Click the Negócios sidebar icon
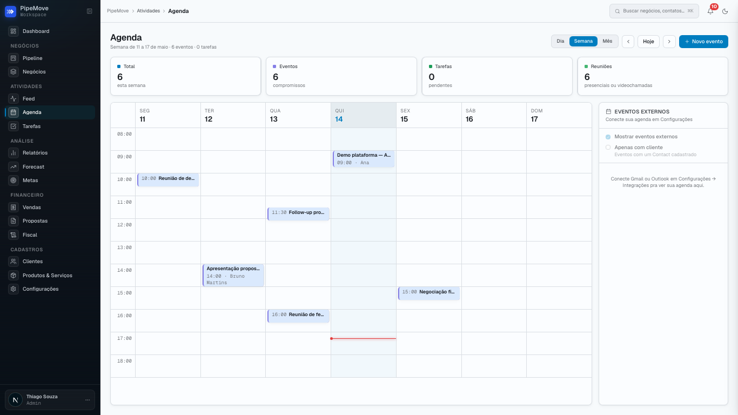 [14, 72]
